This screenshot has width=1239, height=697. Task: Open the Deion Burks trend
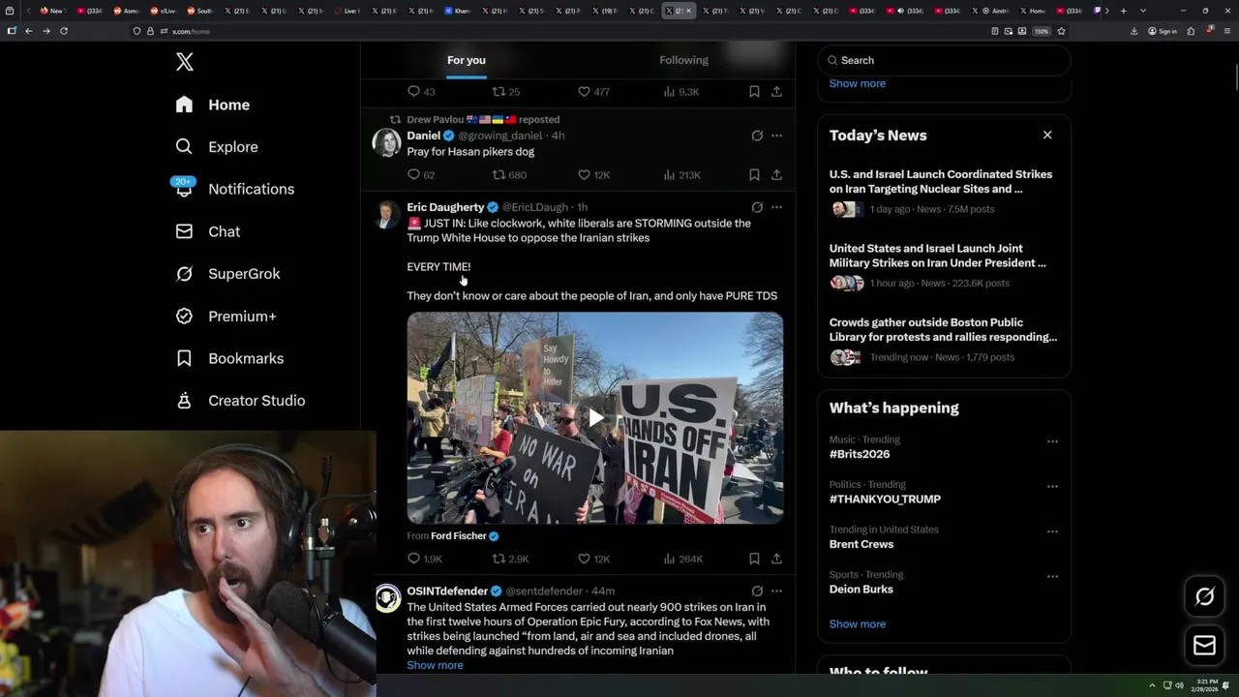[x=861, y=589]
